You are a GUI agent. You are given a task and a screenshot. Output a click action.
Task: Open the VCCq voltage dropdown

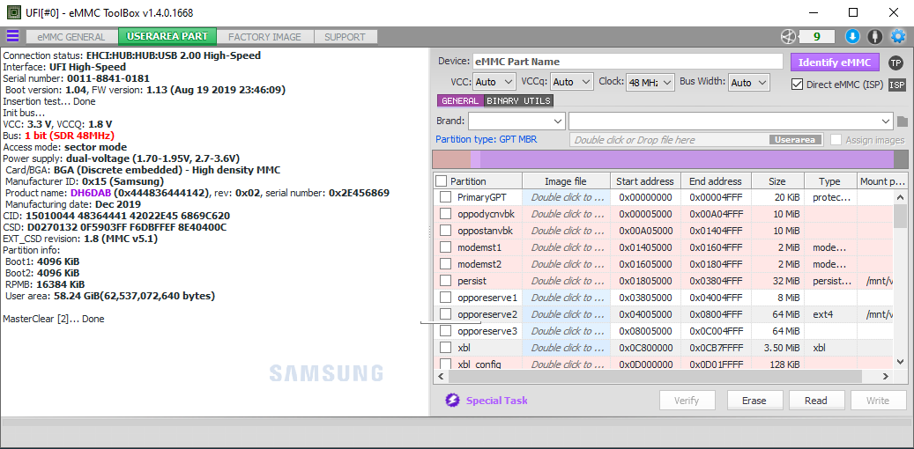click(x=571, y=82)
